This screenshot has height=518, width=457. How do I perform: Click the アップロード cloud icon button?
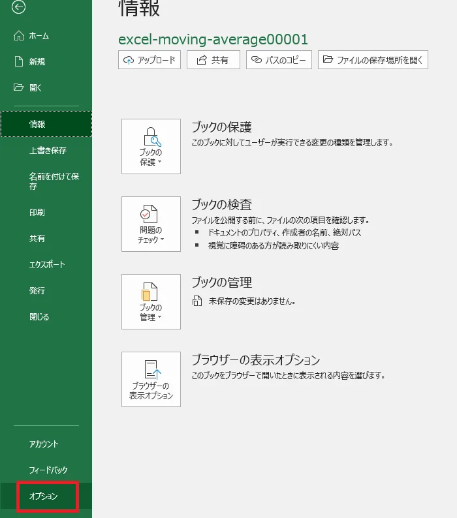[x=150, y=60]
